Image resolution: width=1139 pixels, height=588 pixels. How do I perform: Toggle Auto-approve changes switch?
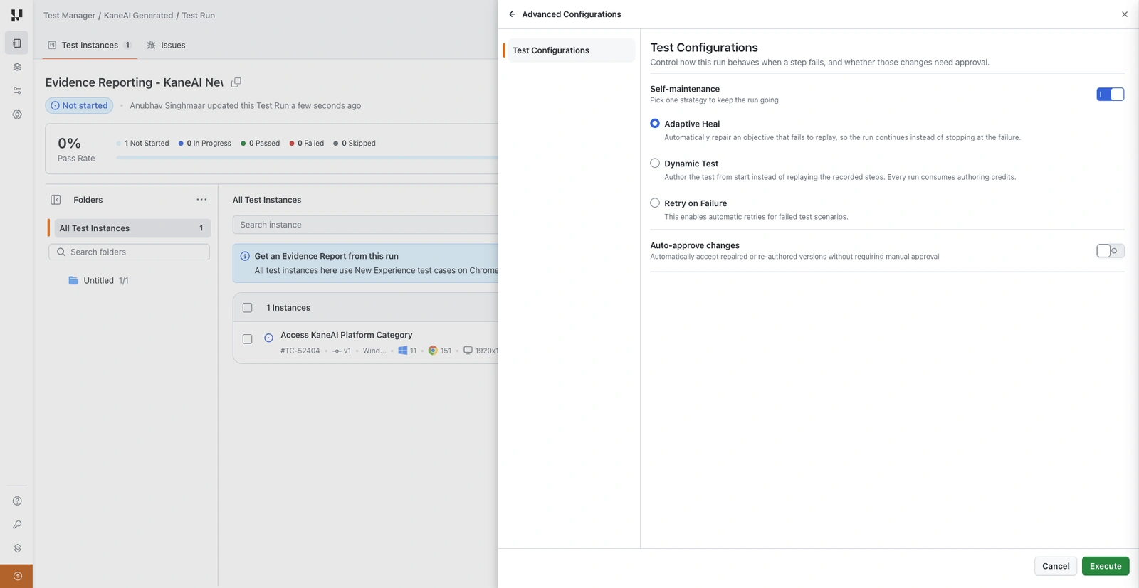tap(1110, 251)
